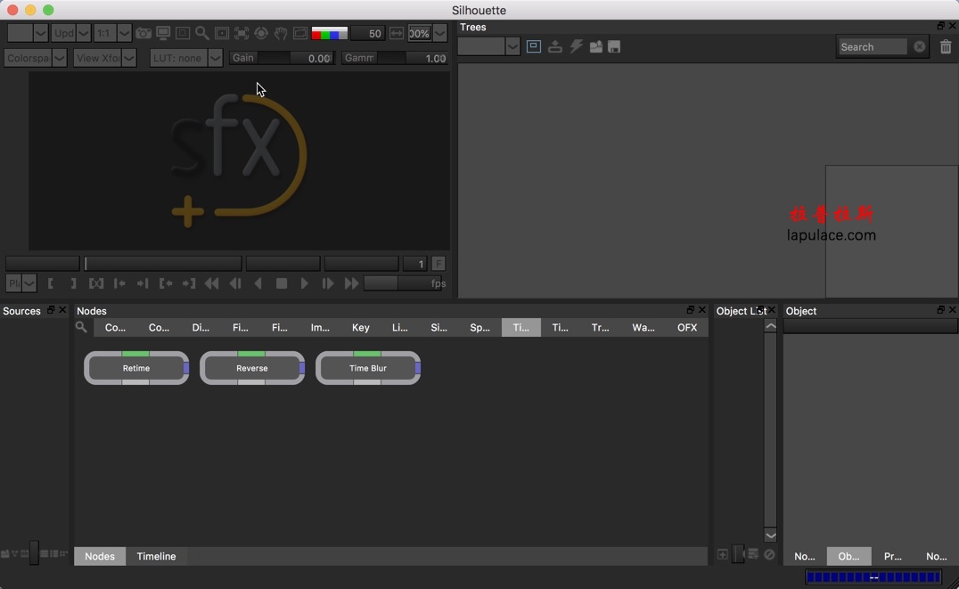This screenshot has width=959, height=589.
Task: Toggle the RGB color channels button
Action: click(x=329, y=34)
